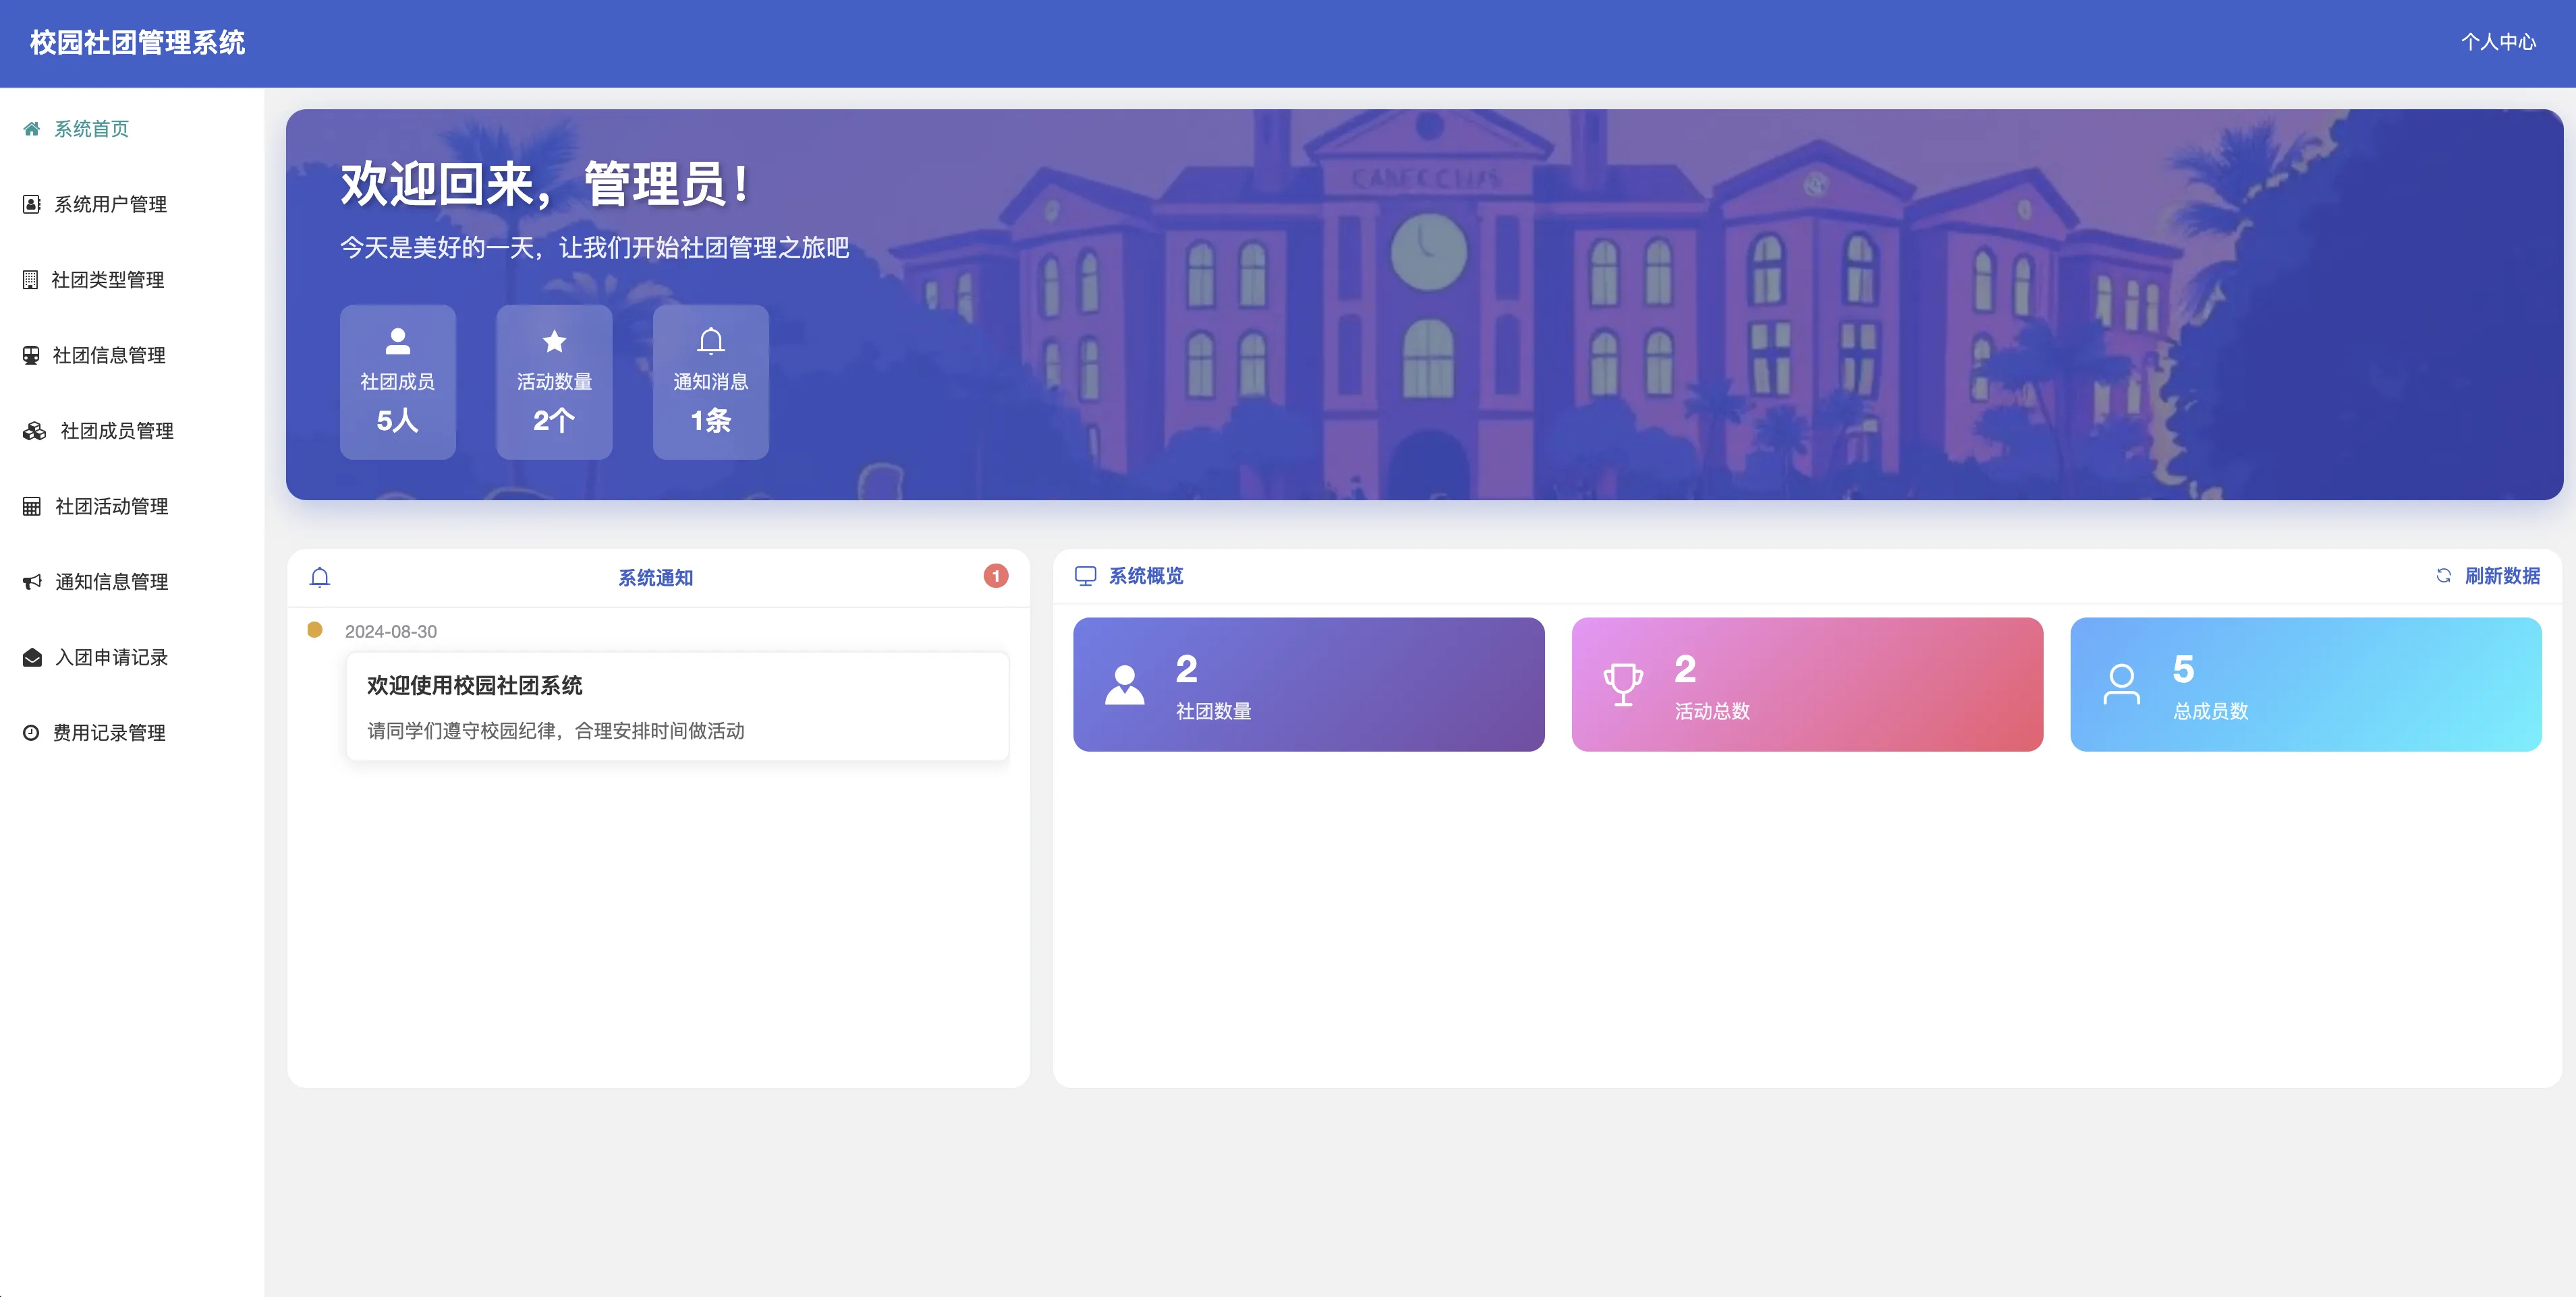Click the 活动数量 stat tile in banner
This screenshot has width=2576, height=1297.
coord(554,382)
